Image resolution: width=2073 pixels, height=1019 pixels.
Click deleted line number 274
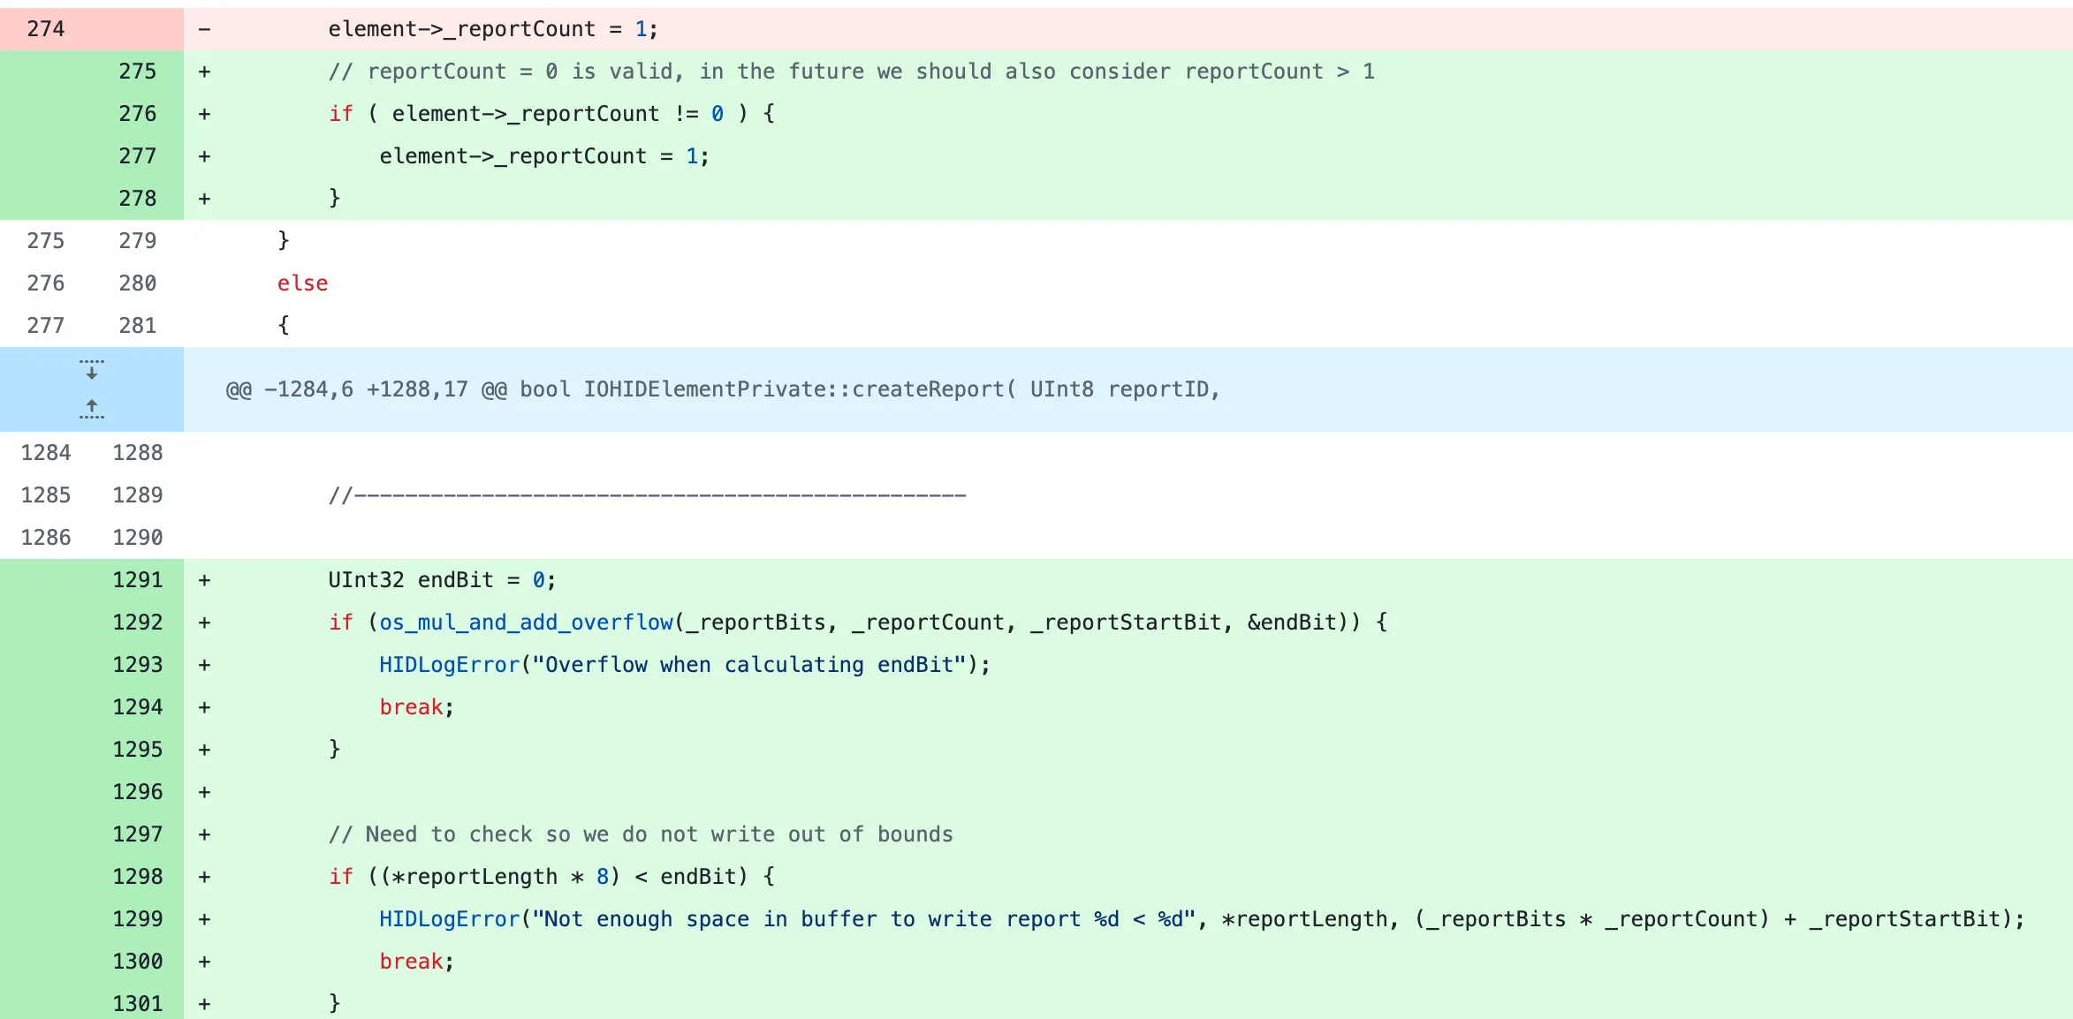[46, 29]
